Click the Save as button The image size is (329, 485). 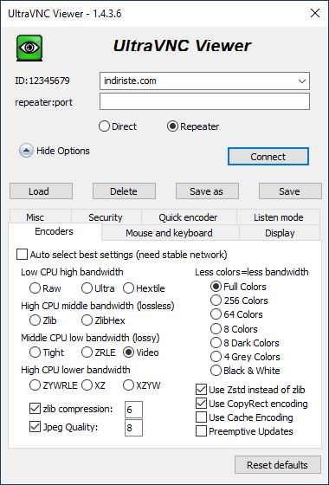[x=207, y=191]
